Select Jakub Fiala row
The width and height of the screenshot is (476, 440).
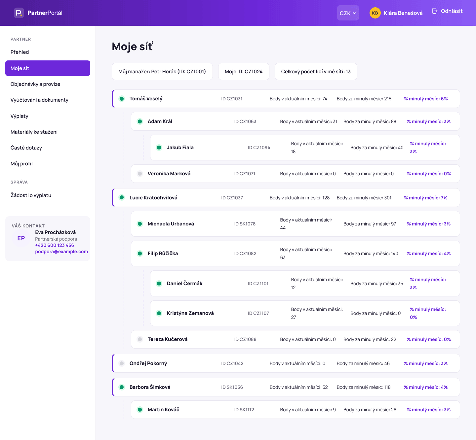click(x=305, y=148)
